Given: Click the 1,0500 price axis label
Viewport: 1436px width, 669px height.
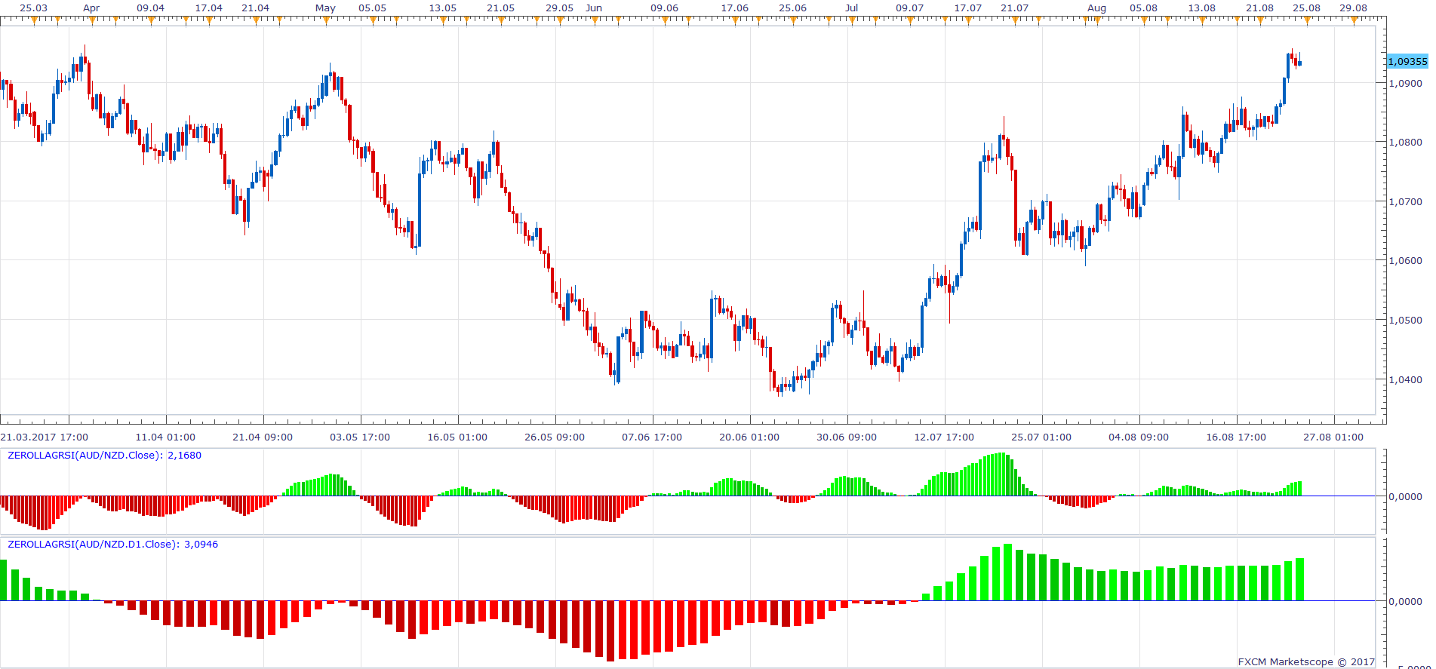Looking at the screenshot, I should point(1405,321).
